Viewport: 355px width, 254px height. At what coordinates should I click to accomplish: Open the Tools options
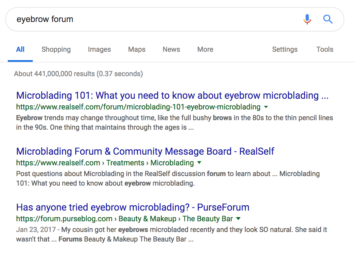pyautogui.click(x=325, y=49)
